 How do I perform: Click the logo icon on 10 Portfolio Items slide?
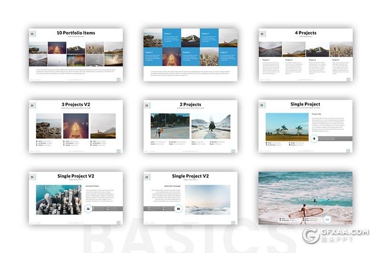click(x=32, y=34)
